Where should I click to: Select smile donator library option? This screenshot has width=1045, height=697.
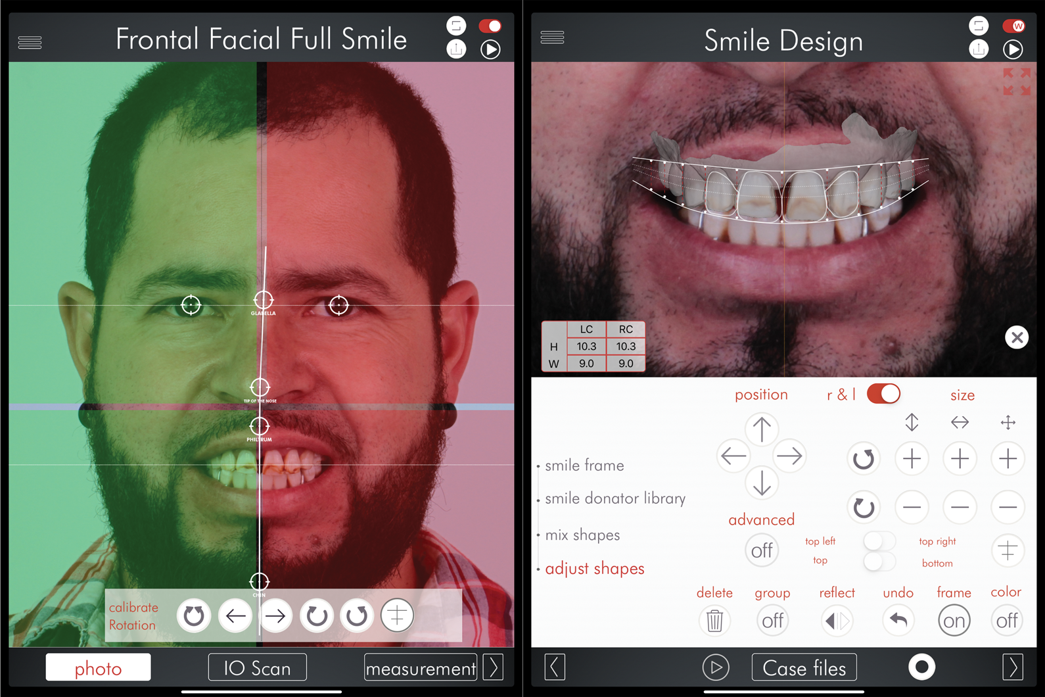click(x=615, y=498)
